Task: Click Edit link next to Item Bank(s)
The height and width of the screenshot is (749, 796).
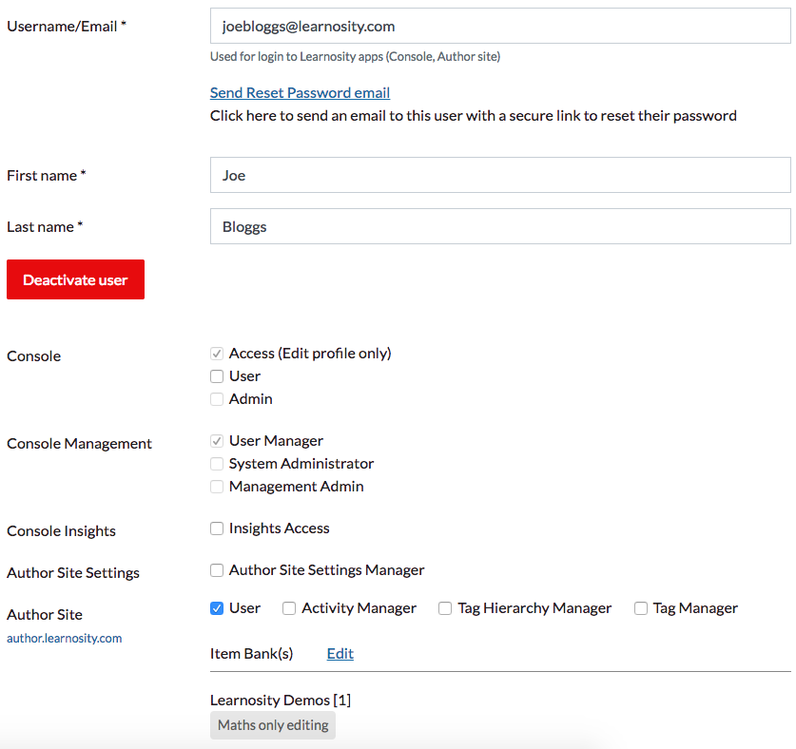Action: click(x=340, y=654)
